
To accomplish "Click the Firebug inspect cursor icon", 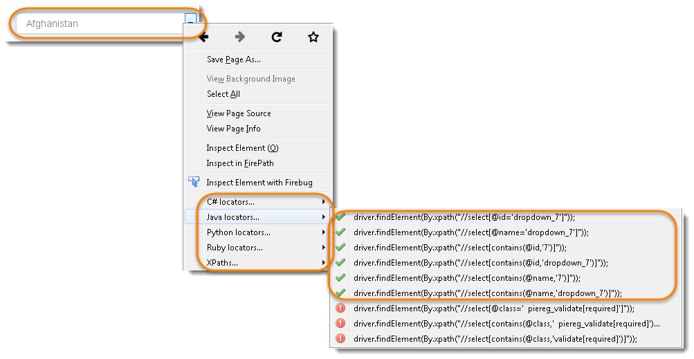I will click(194, 182).
